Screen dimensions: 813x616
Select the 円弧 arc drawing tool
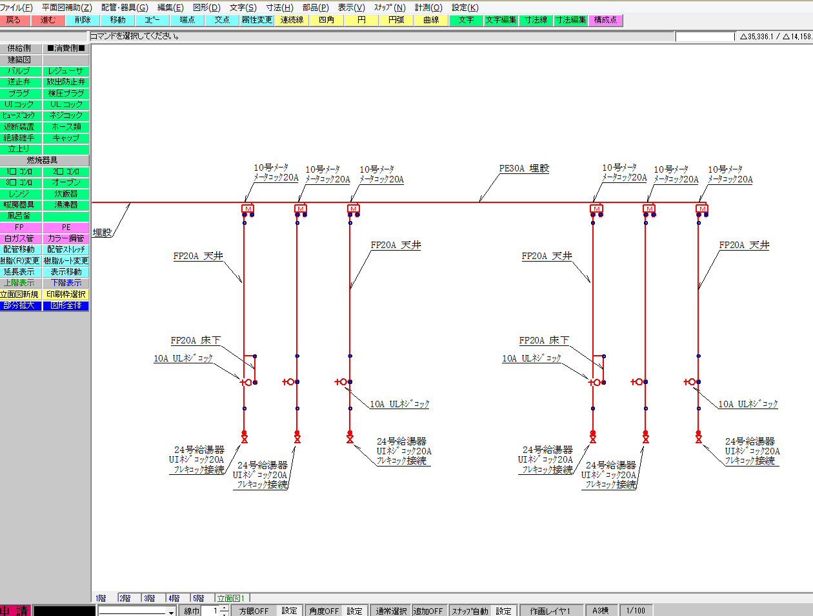point(396,20)
